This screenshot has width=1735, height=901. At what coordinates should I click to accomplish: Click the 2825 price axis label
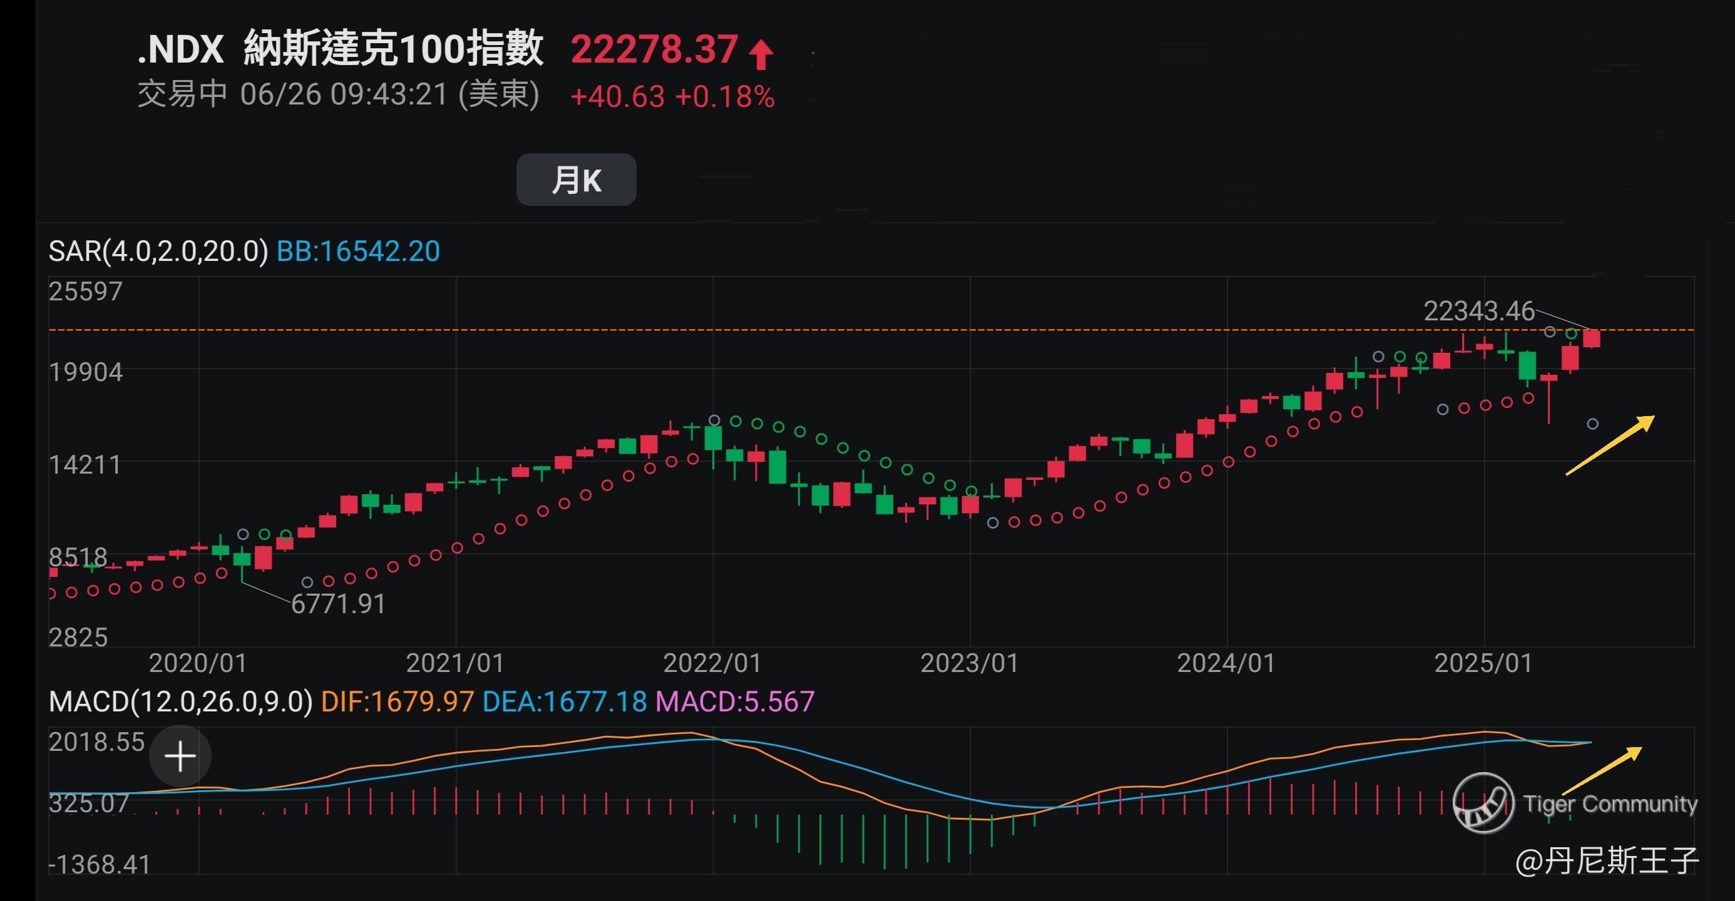(x=78, y=638)
